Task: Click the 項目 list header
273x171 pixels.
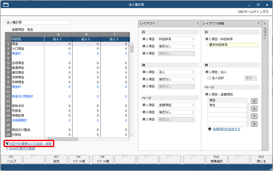Action: point(227,100)
